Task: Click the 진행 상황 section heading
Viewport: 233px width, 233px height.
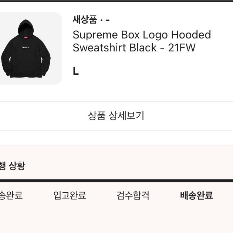Action: 13,166
